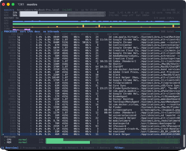Select the BiomeAgent process row
Image resolution: width=186 pixels, height=151 pixels.
91,96
